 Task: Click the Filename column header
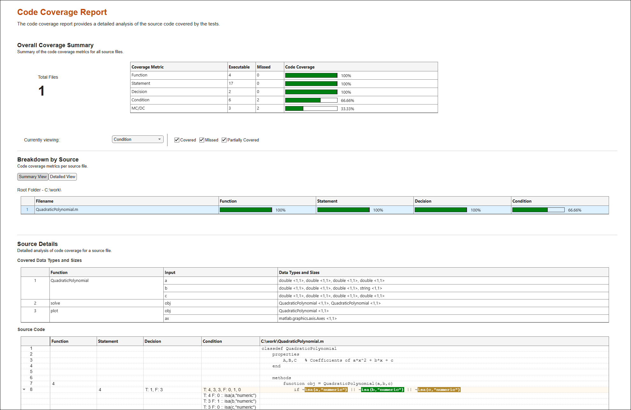pyautogui.click(x=127, y=201)
